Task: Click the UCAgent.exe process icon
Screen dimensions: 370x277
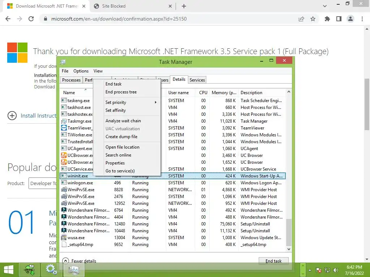Action: pos(64,148)
